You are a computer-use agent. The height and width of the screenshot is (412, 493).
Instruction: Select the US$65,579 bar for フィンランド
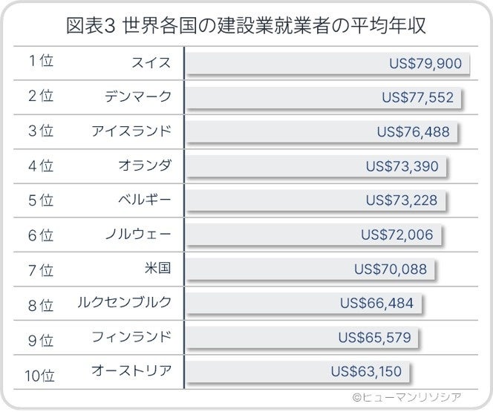(x=300, y=337)
